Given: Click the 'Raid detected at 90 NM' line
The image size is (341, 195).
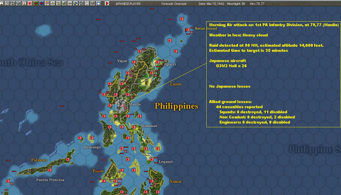Looking at the screenshot, I should click(x=266, y=45).
